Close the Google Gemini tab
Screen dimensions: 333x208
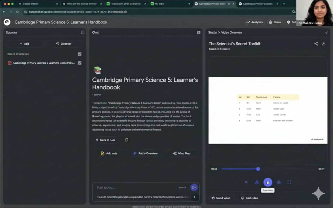pyautogui.click(x=57, y=4)
